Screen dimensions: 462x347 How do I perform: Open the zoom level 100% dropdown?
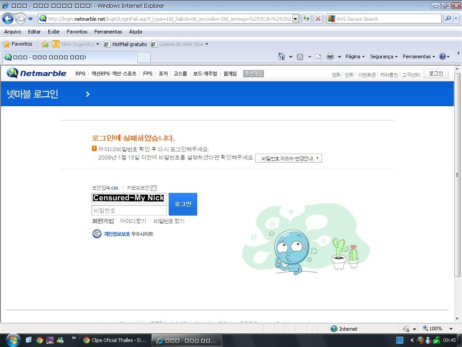tap(451, 329)
